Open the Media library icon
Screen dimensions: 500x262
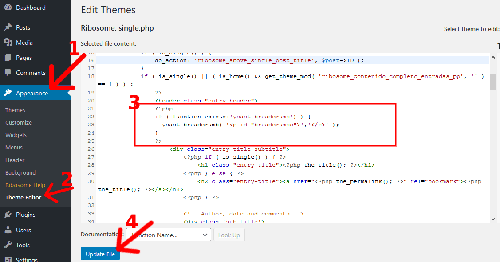click(8, 42)
